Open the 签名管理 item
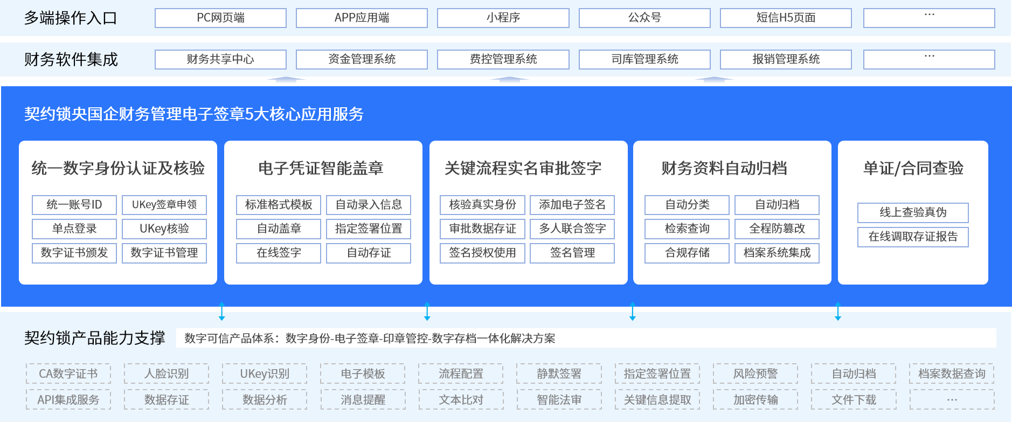This screenshot has width=1012, height=422. pyautogui.click(x=572, y=253)
